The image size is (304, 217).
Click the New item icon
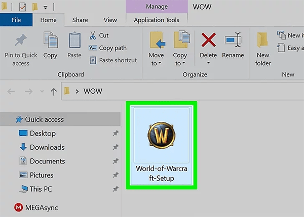pos(281,35)
